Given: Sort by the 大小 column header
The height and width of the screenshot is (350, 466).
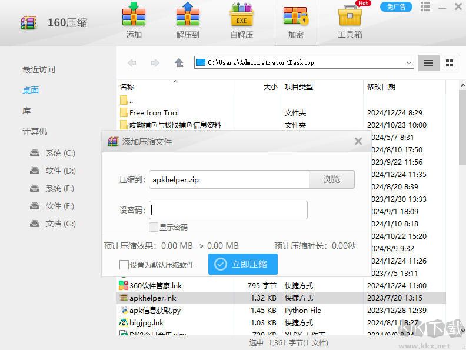Looking at the screenshot, I should click(x=270, y=86).
